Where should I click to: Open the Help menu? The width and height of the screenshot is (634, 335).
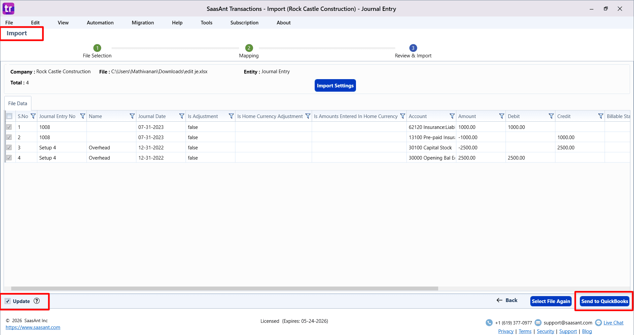(177, 22)
